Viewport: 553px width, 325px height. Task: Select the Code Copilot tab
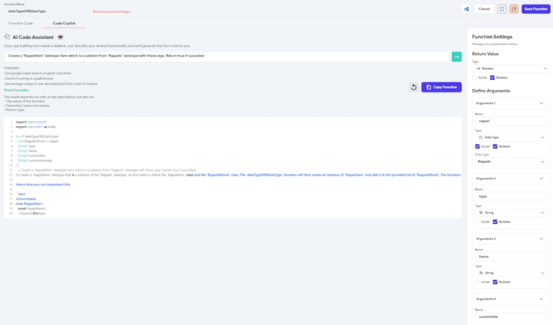point(64,23)
